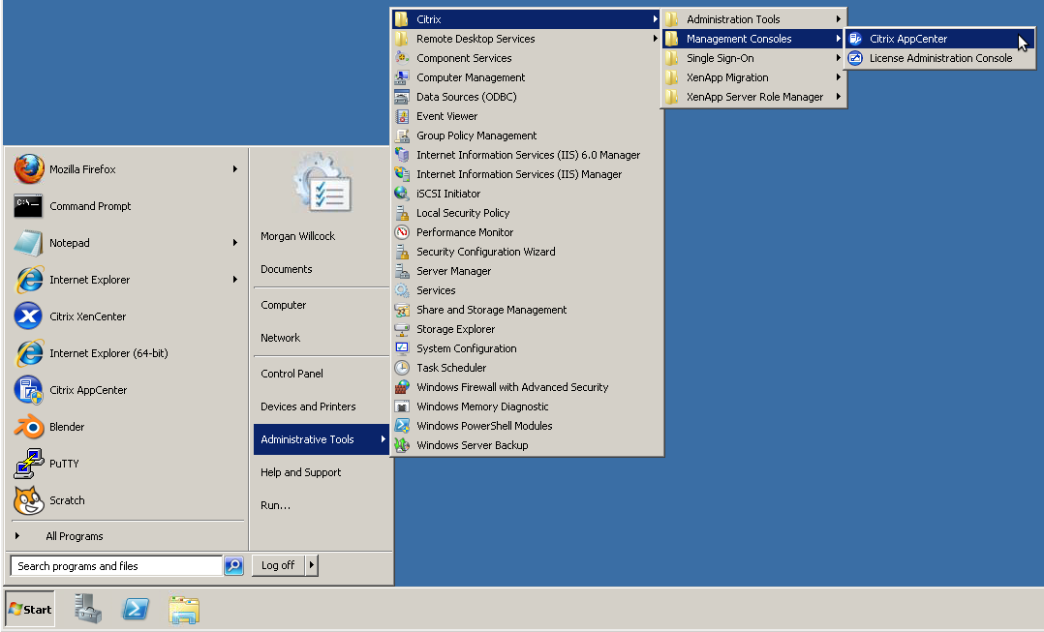Select the Administrative Tools entry in Start menu
Viewport: 1044px width, 632px height.
[x=322, y=439]
